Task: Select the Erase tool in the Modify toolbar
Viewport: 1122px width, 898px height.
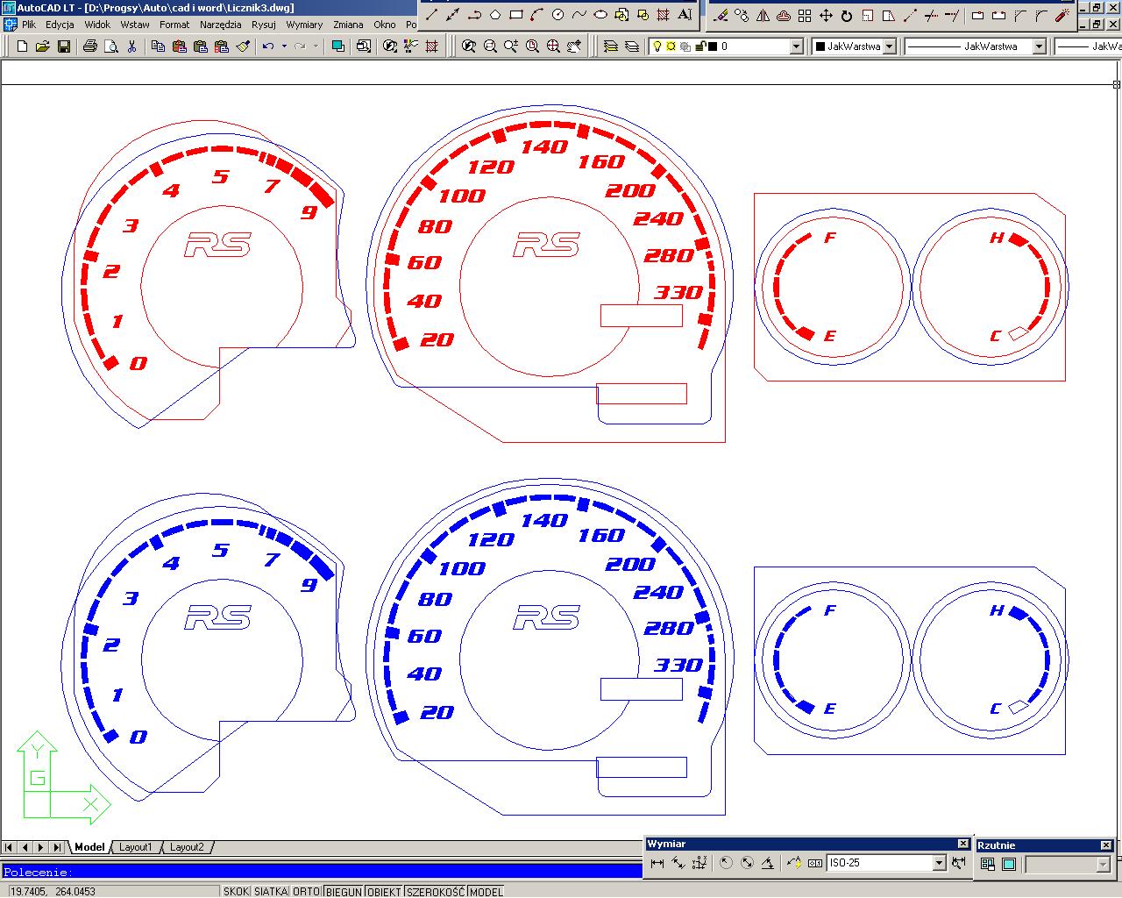Action: tap(721, 15)
